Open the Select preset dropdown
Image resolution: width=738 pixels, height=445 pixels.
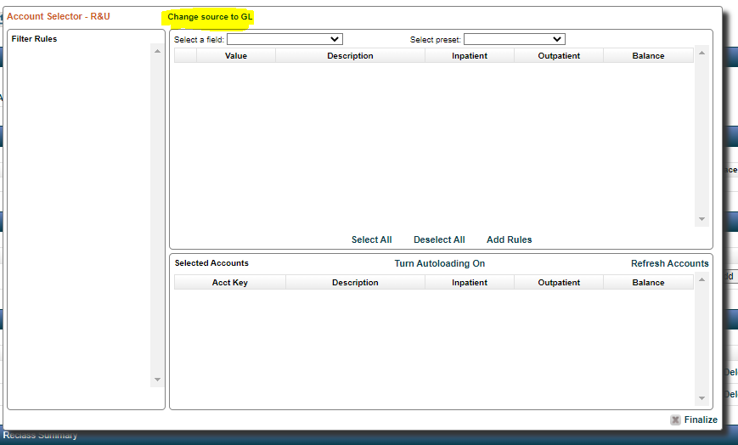[515, 39]
